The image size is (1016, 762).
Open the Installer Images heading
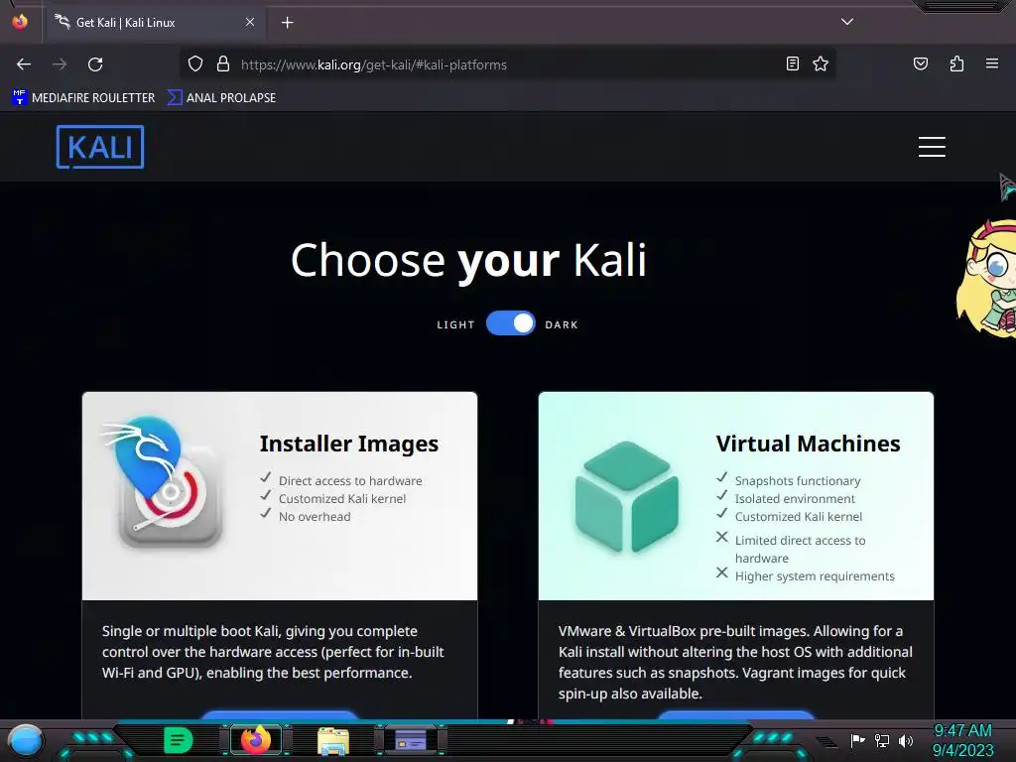(x=348, y=444)
